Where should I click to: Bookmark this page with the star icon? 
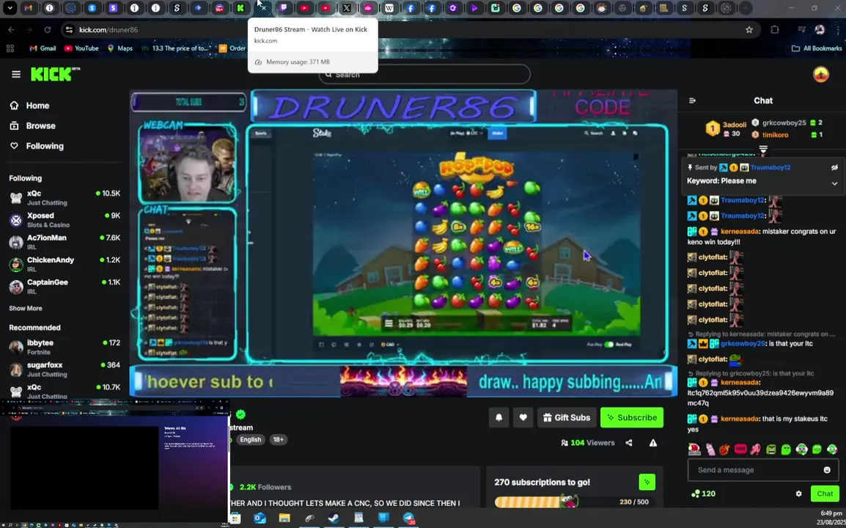(x=749, y=29)
